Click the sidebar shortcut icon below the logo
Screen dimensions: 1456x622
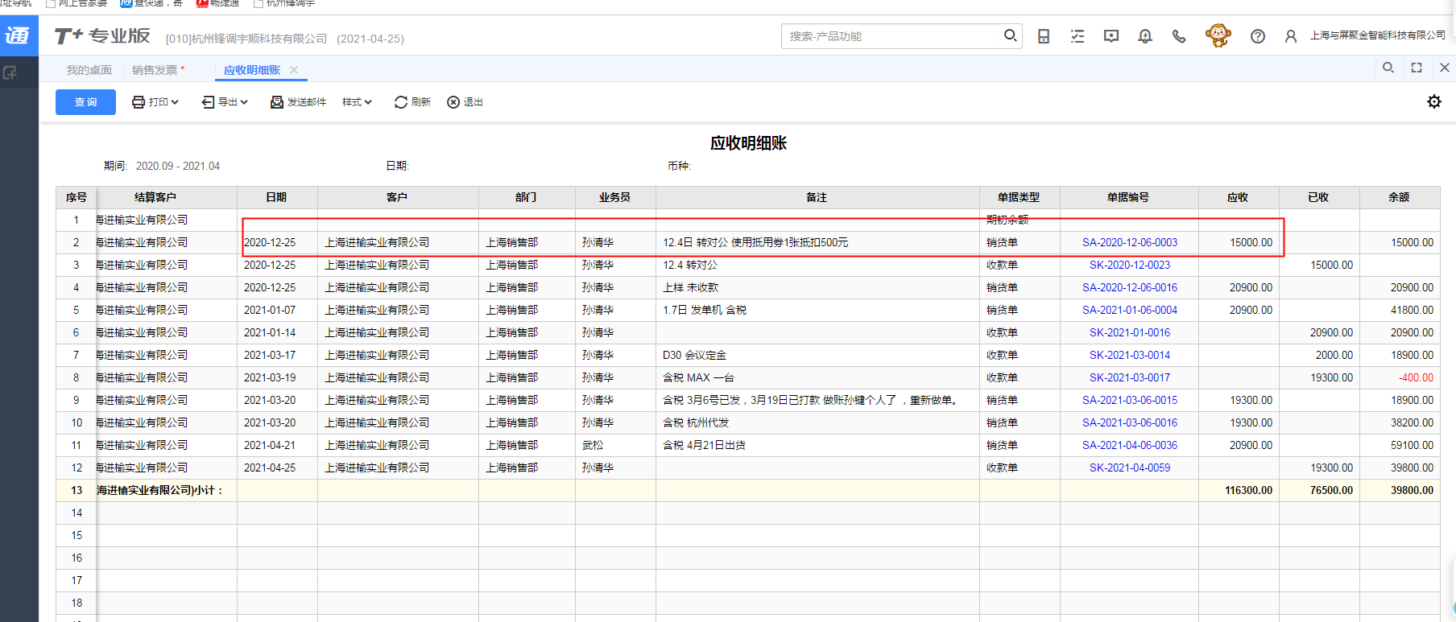coord(10,72)
